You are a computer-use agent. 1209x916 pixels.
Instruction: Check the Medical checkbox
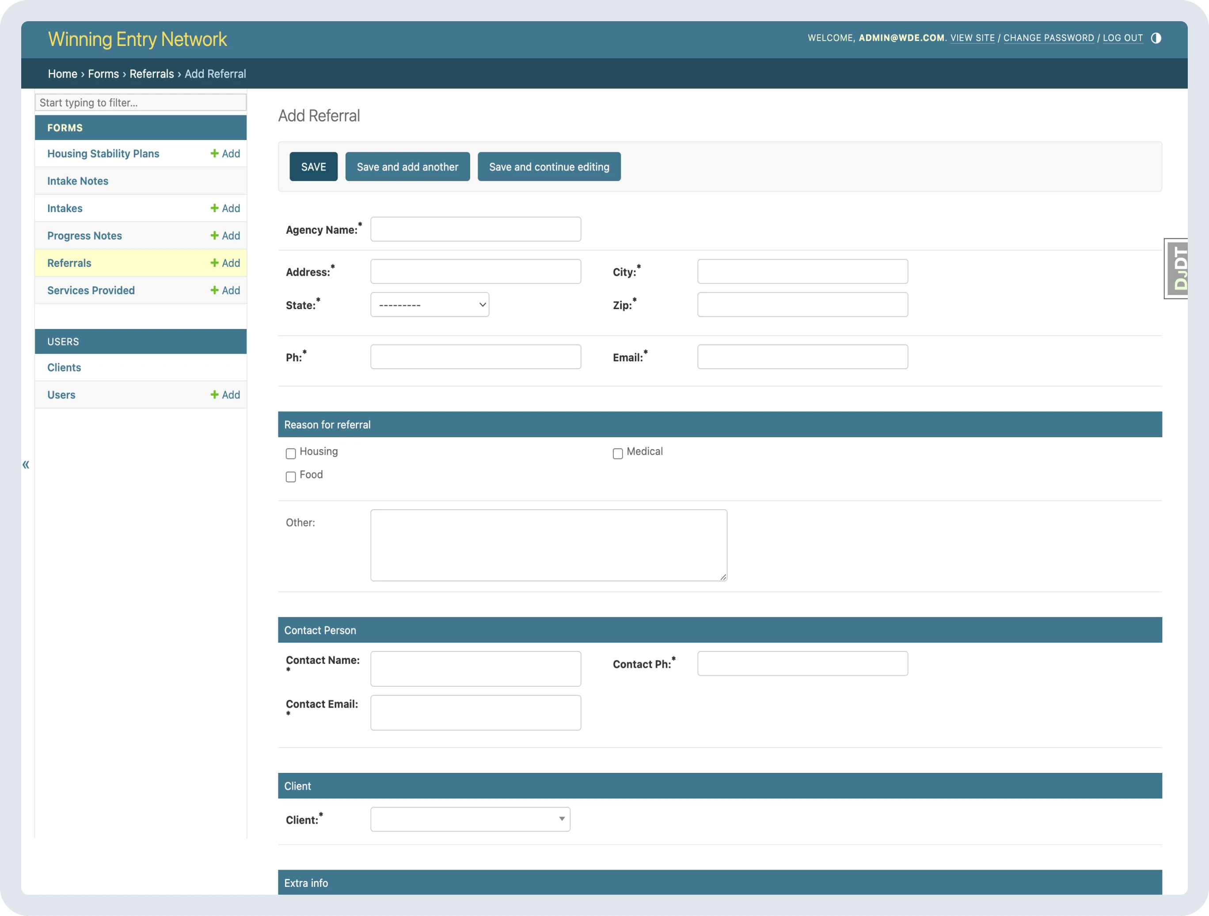[x=618, y=453]
